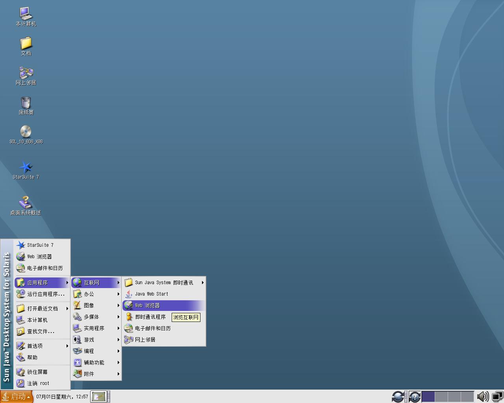Expand the 打开最近文档 submenu
Screen dimensions: 504x403
[43, 309]
